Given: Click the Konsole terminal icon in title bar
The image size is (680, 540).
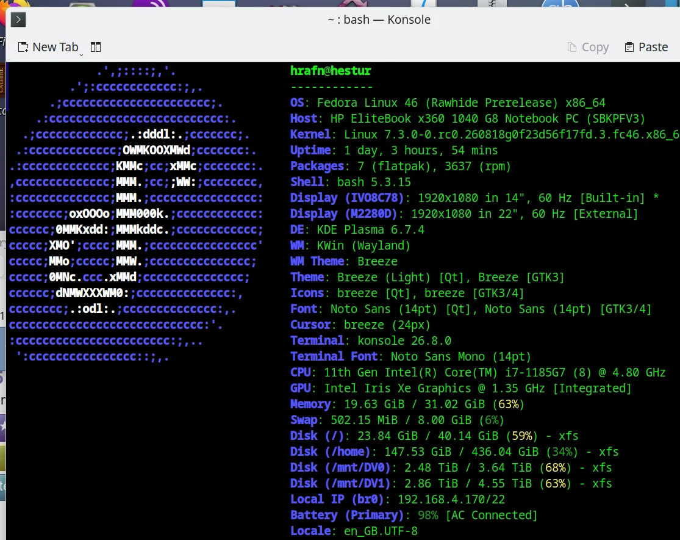Looking at the screenshot, I should 18,20.
